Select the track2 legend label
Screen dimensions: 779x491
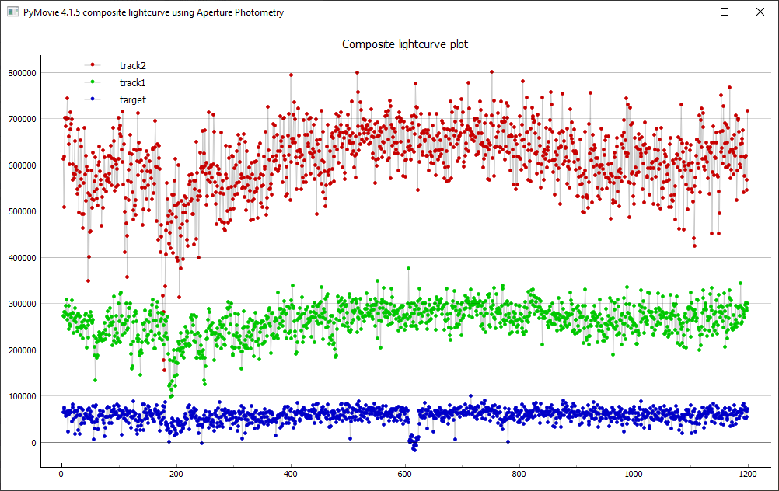click(x=132, y=65)
